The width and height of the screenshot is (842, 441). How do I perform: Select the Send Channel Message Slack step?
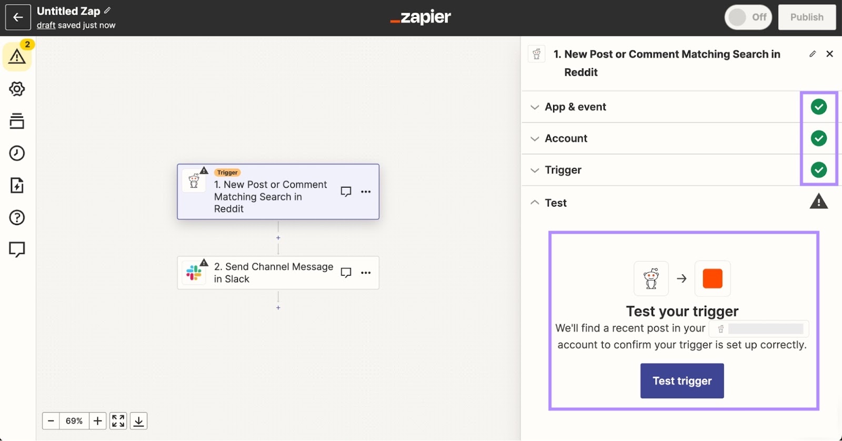coord(273,273)
